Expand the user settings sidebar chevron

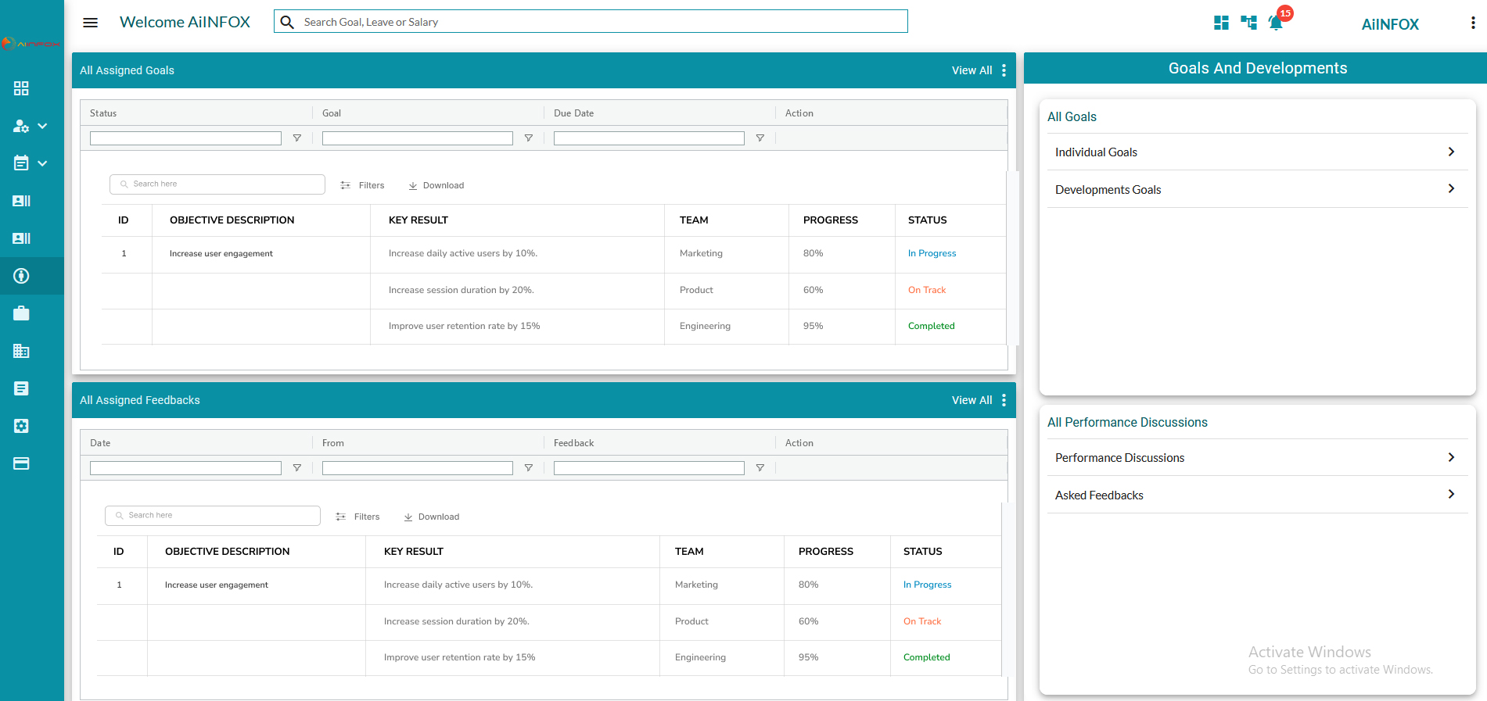[42, 126]
